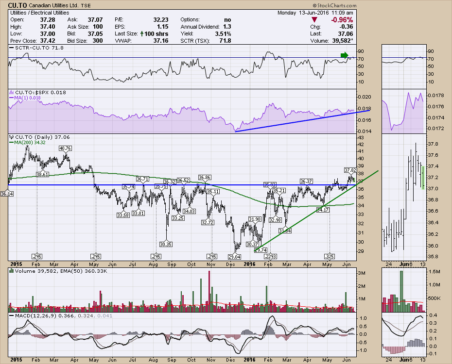Click the red down-triangle change indicator
The width and height of the screenshot is (452, 364).
[x=314, y=19]
